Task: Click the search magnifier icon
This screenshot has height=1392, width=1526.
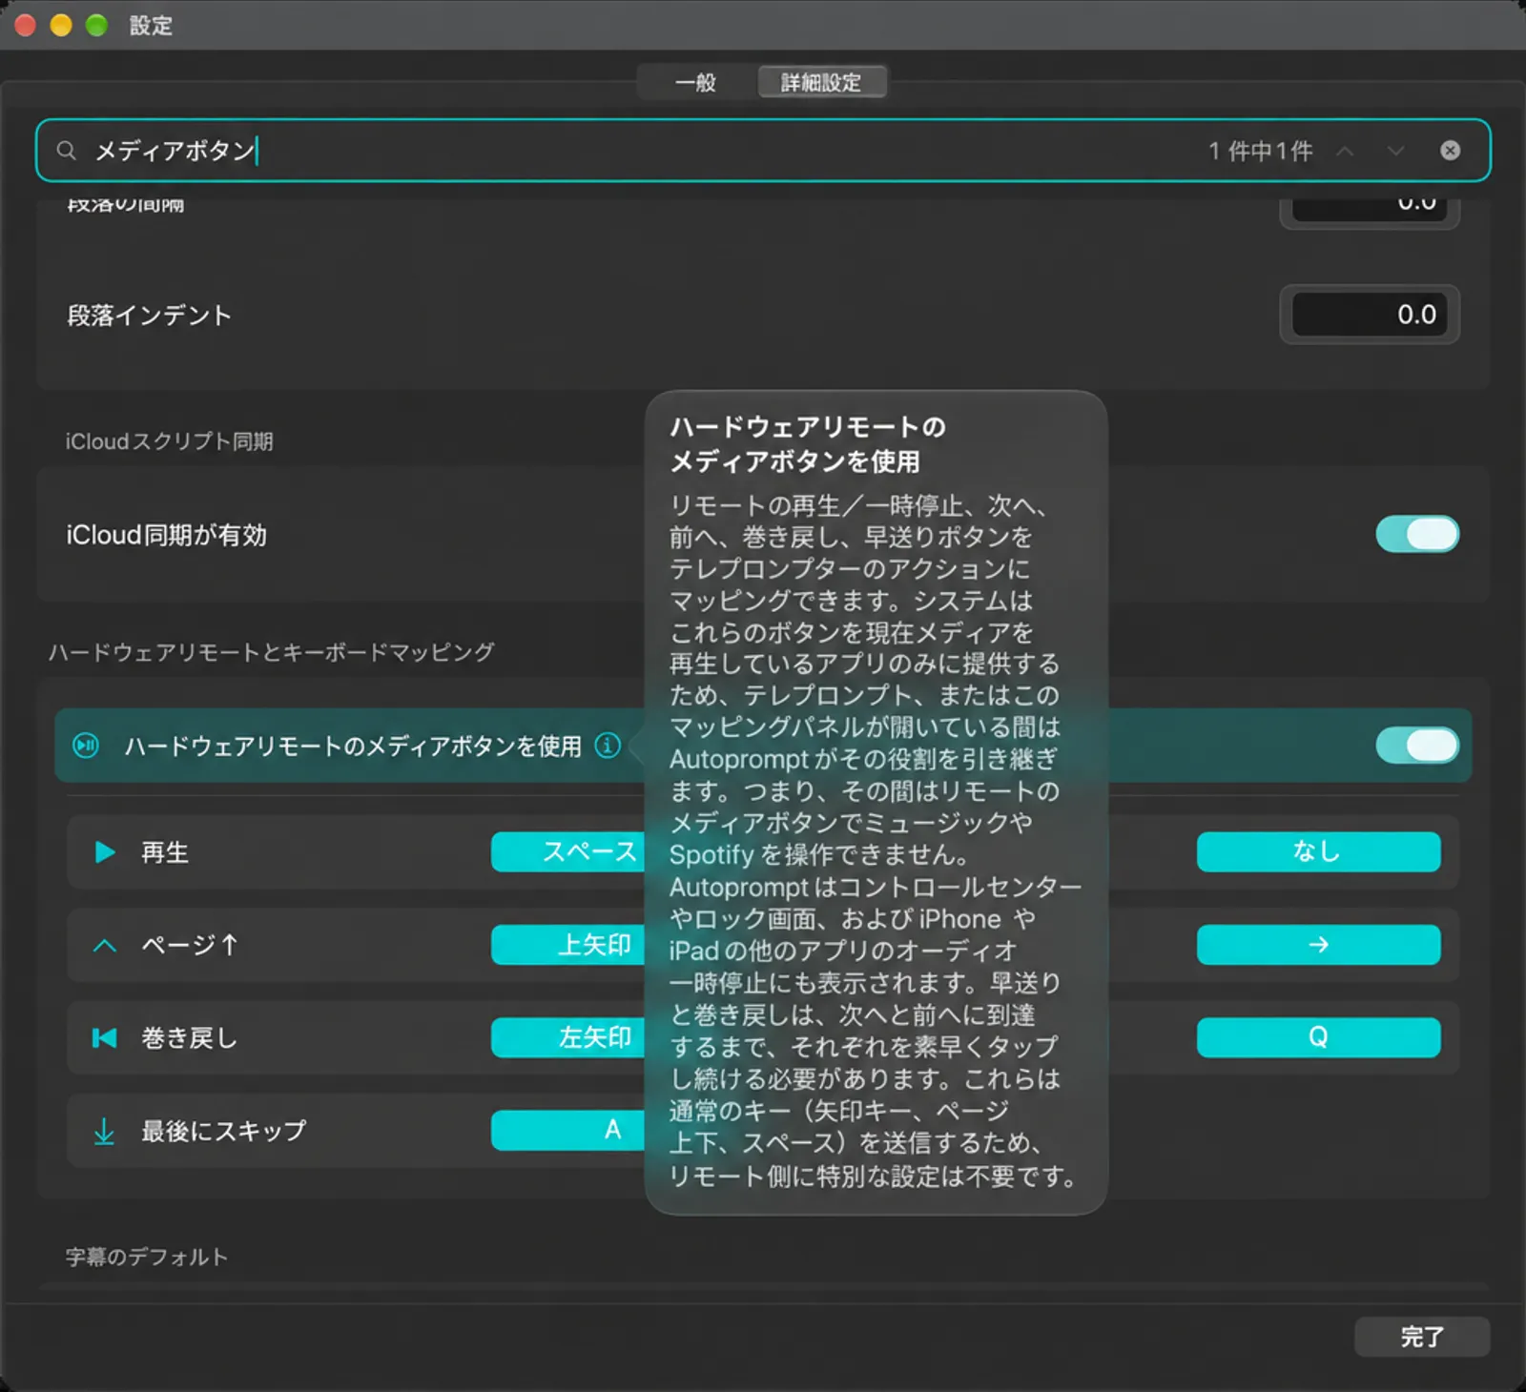Action: (x=66, y=151)
